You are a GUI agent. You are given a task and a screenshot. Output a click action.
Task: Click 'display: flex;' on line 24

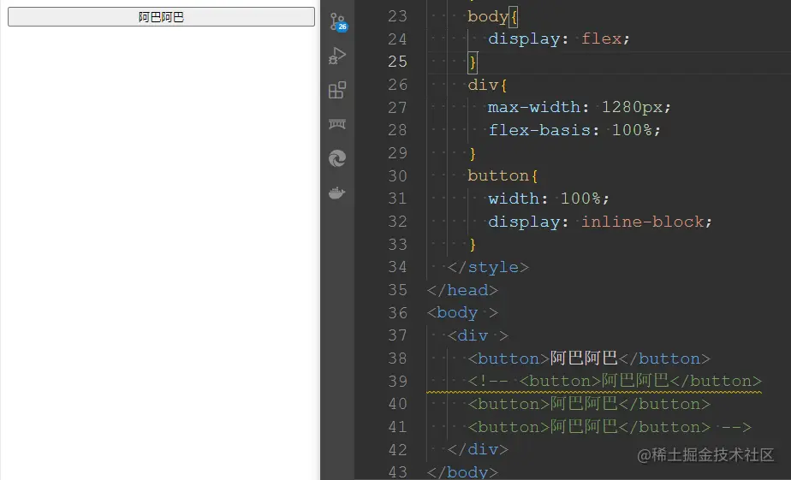pos(559,39)
